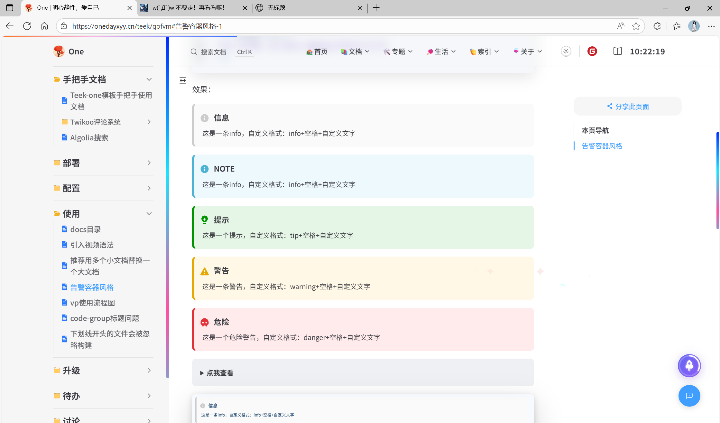Click the page vertical scrollbar thumb
Screen dimensions: 720x423
(717, 180)
